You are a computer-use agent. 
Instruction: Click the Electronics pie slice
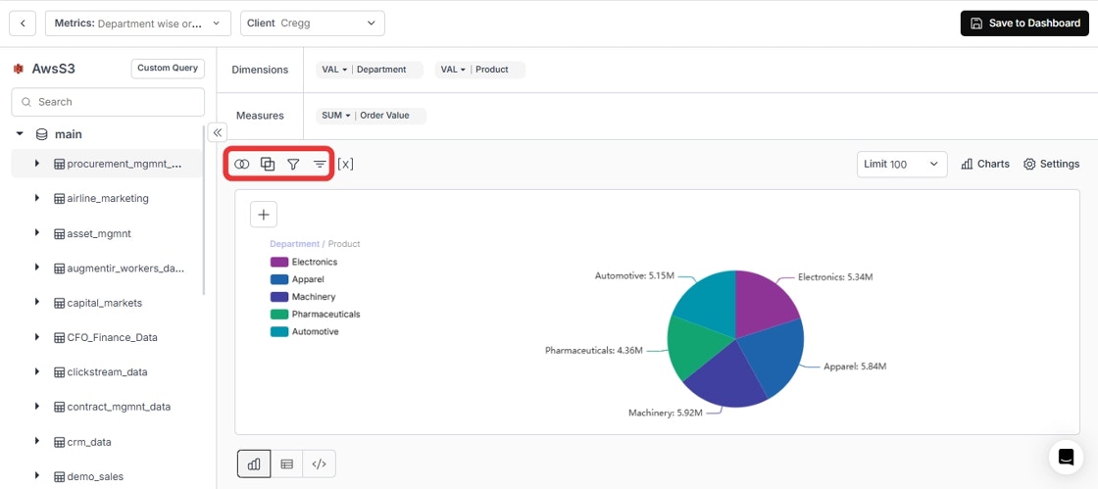pos(765,302)
